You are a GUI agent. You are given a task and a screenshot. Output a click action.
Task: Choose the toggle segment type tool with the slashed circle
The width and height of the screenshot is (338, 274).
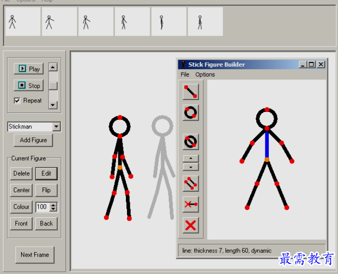pyautogui.click(x=190, y=142)
